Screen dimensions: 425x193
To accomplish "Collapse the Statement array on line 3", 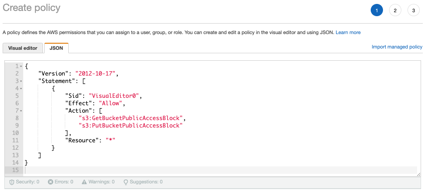I will tap(21, 81).
